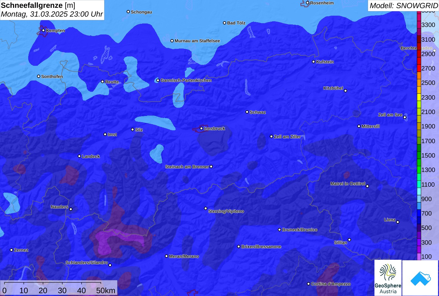Select the Schwaz location marker
Viewport: 439px width, 296px height.
[247, 112]
